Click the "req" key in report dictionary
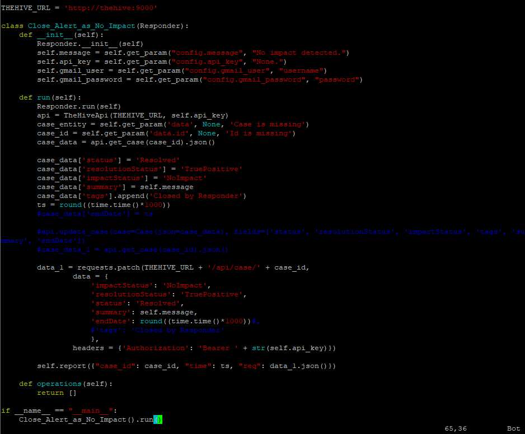Screen dimensions: 525x434 (250, 366)
